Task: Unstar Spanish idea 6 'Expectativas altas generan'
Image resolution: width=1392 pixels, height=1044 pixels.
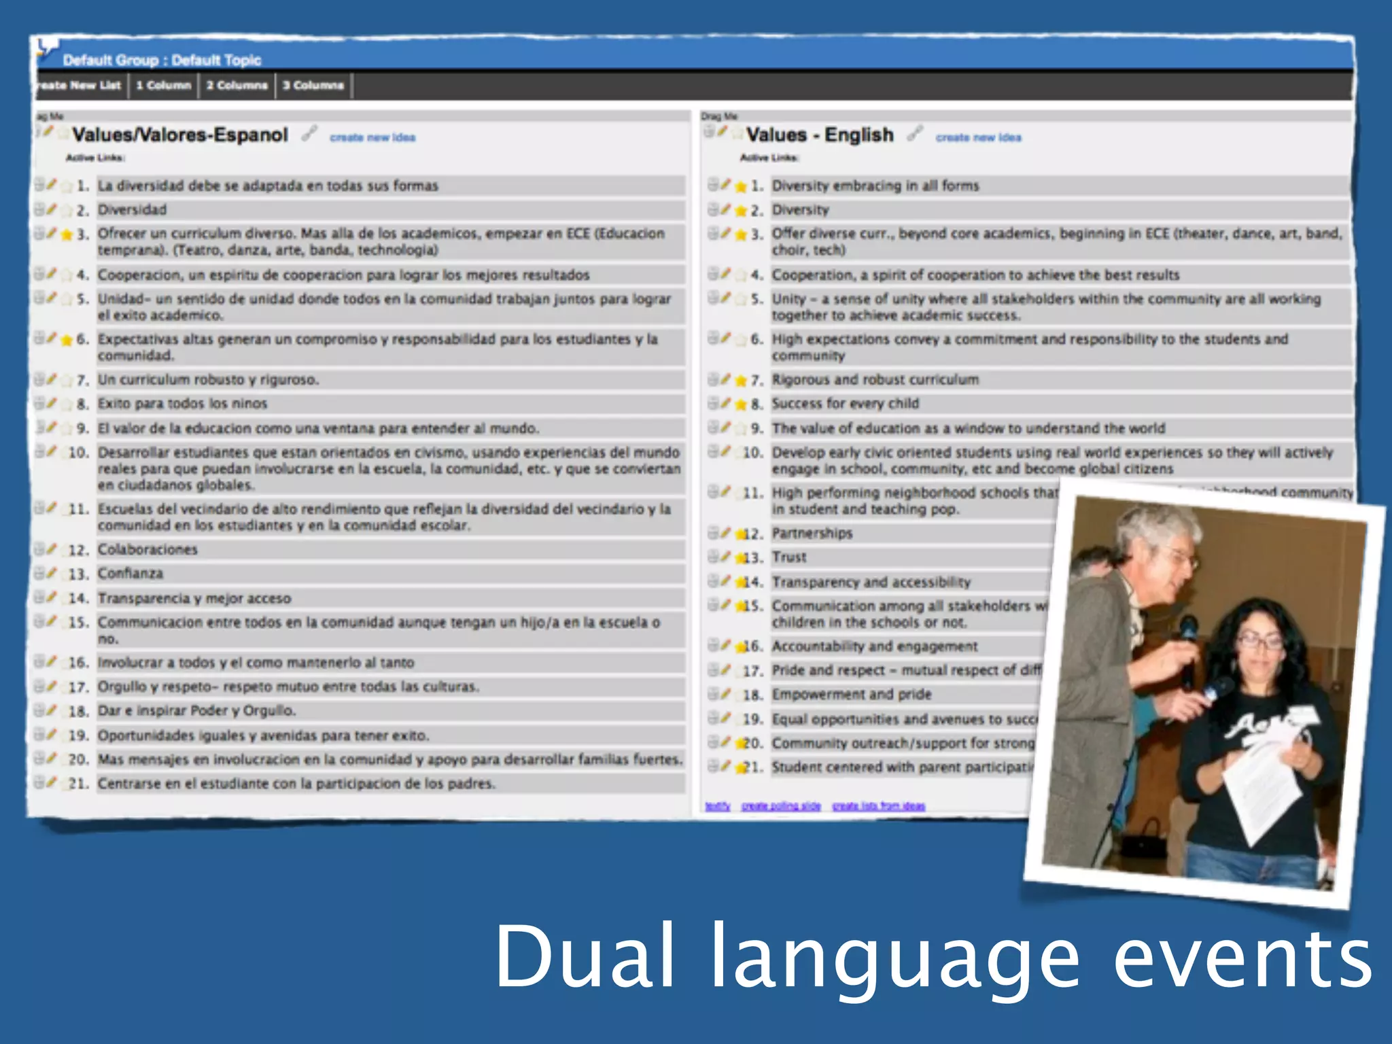Action: click(67, 340)
